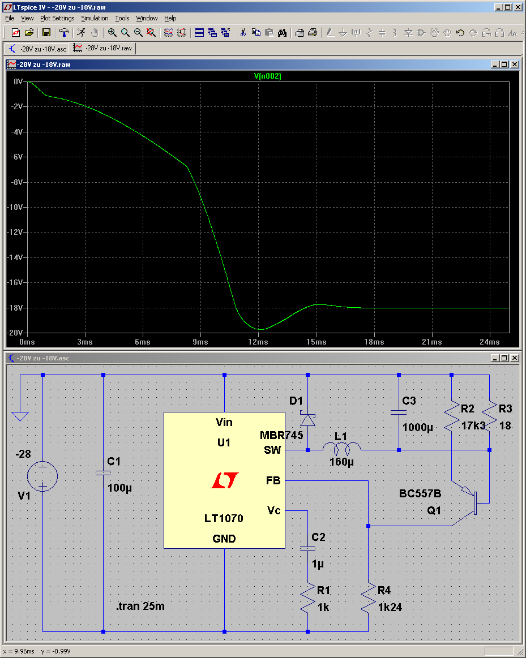
Task: Select the Diode tool in the toolbar
Action: pos(408,32)
